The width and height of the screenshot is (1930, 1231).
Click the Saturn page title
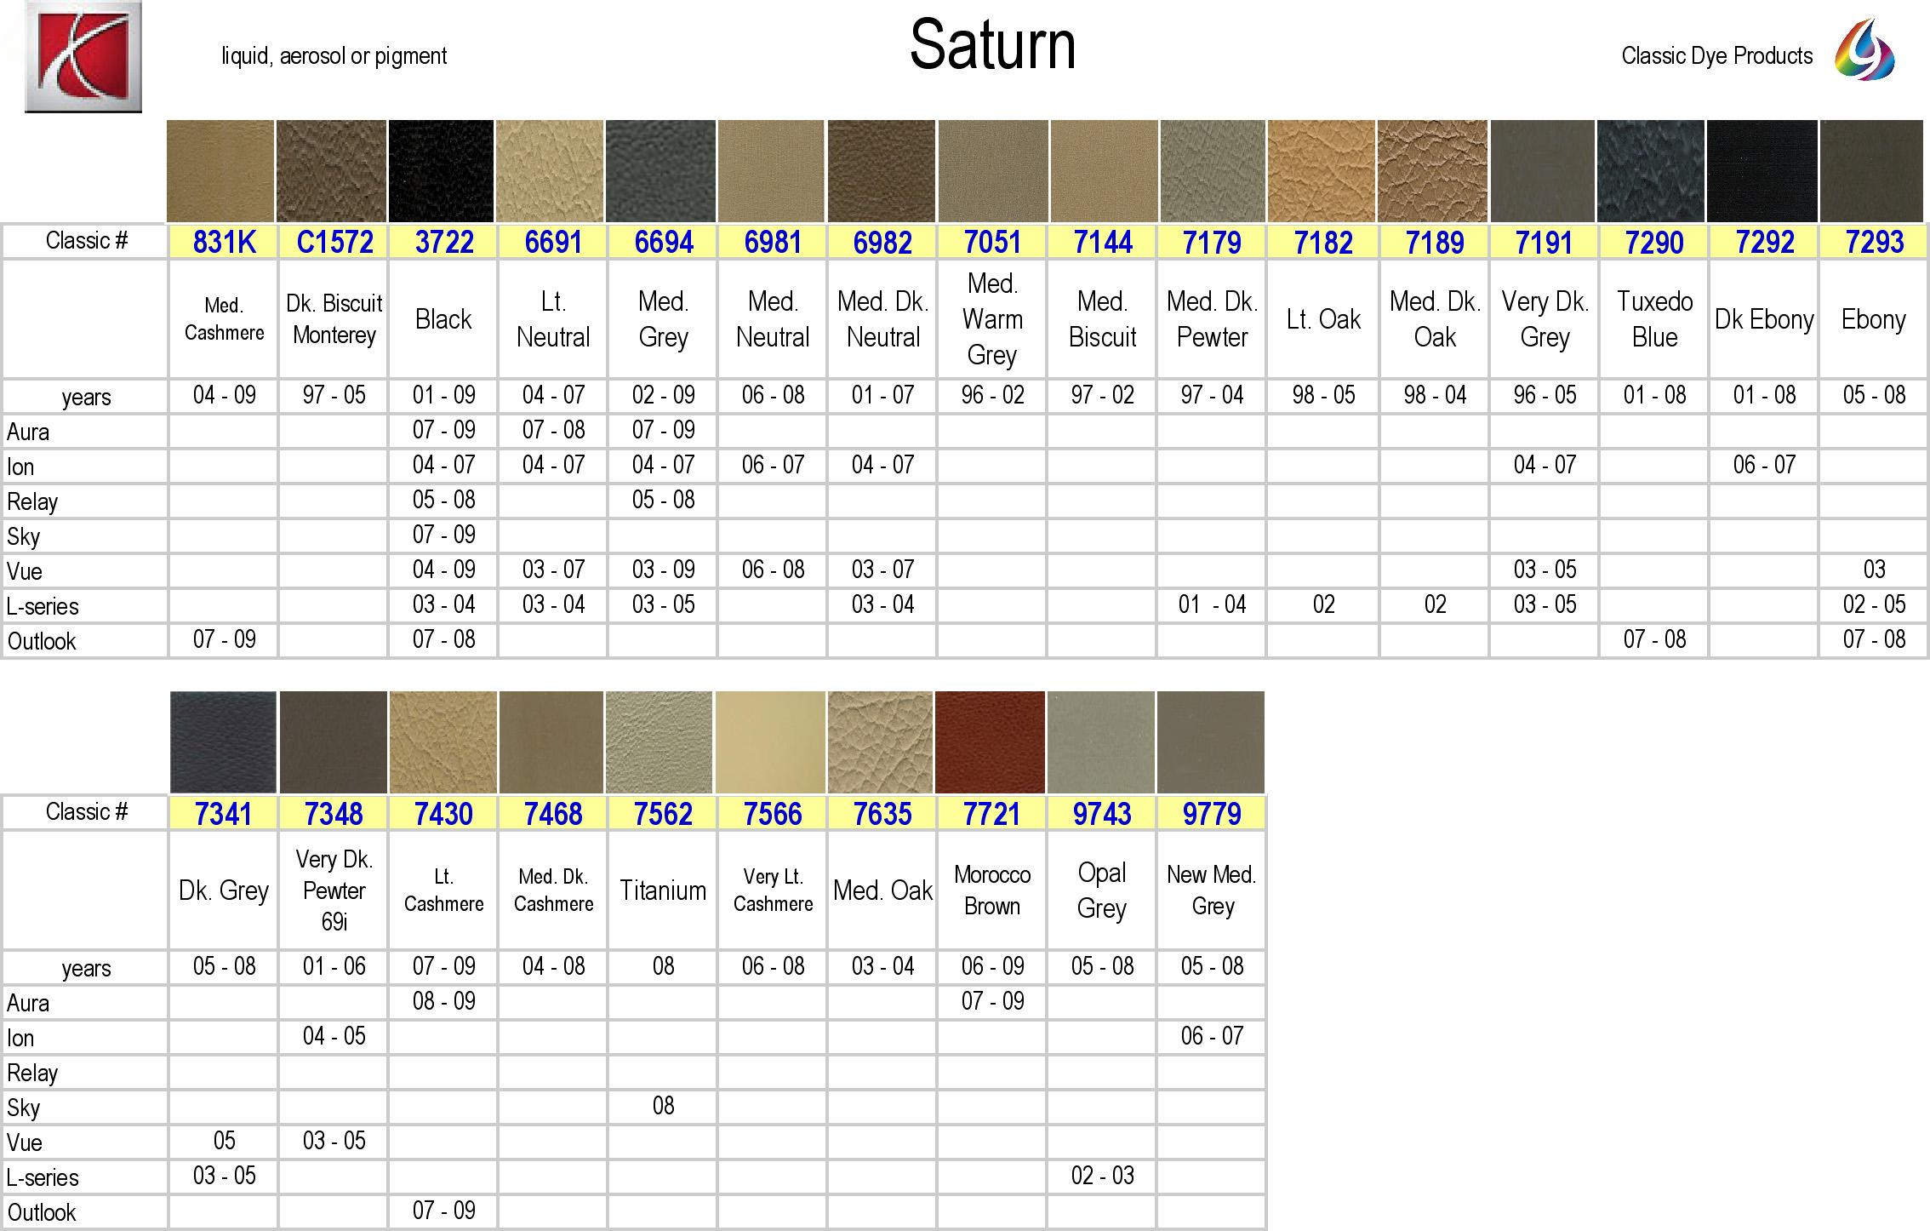pos(992,44)
